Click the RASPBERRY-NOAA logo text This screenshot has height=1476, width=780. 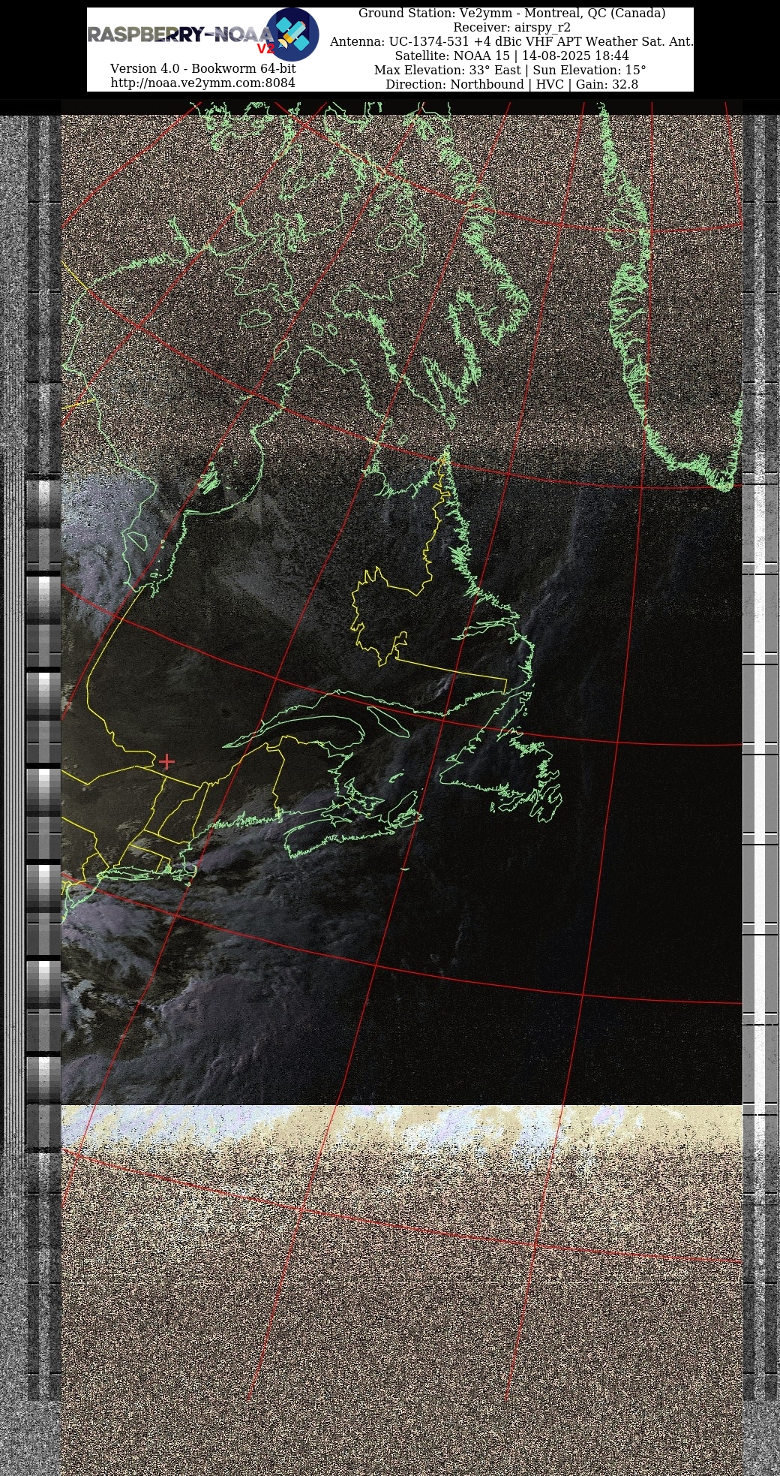(x=180, y=35)
